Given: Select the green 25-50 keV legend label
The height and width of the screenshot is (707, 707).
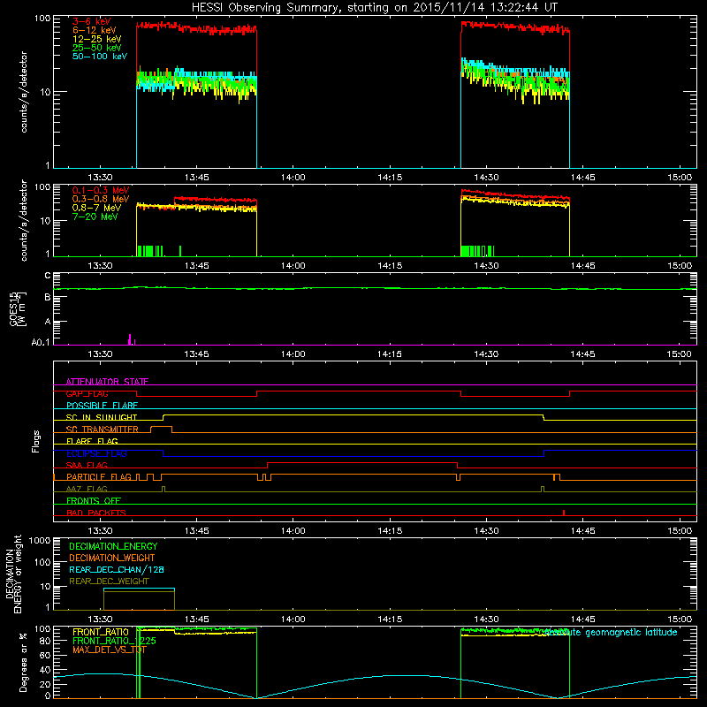Looking at the screenshot, I should (96, 48).
